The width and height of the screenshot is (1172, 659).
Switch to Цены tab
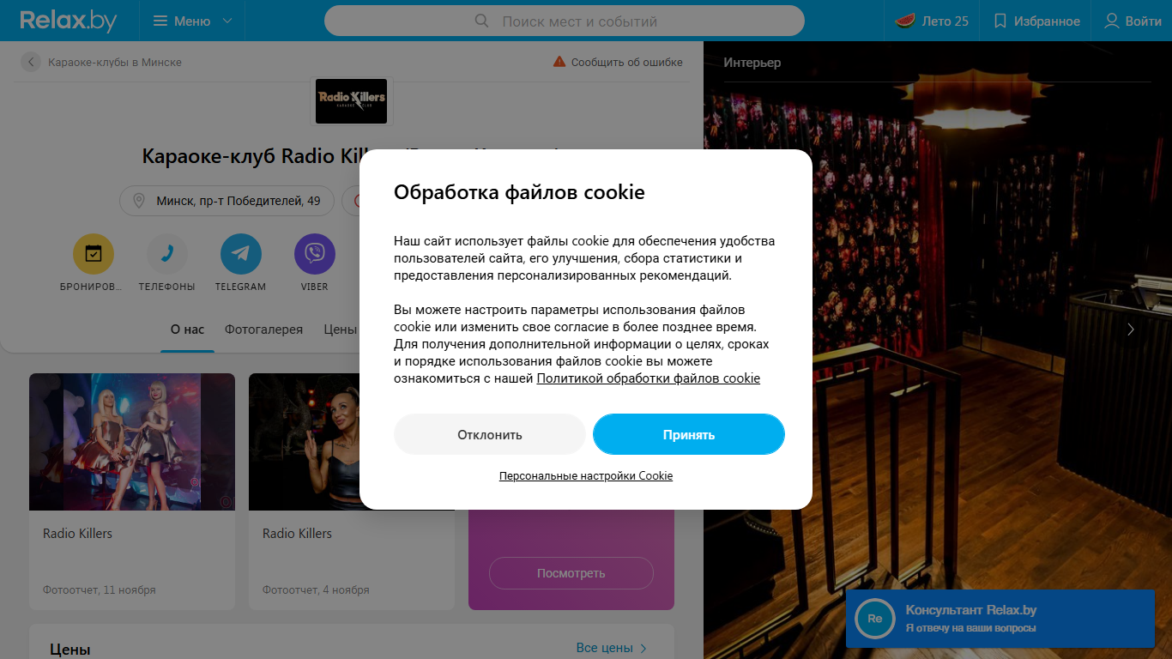(x=341, y=329)
